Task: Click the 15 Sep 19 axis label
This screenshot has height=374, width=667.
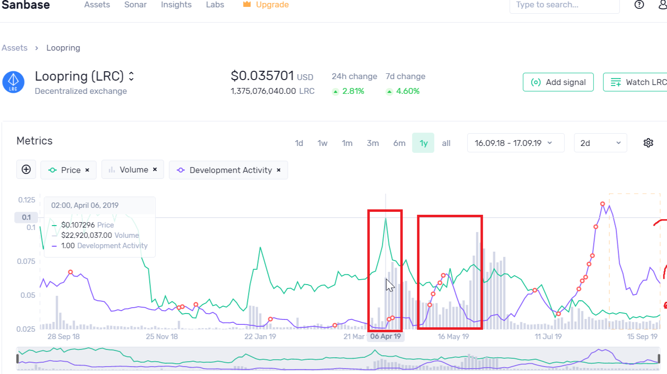Action: point(642,337)
